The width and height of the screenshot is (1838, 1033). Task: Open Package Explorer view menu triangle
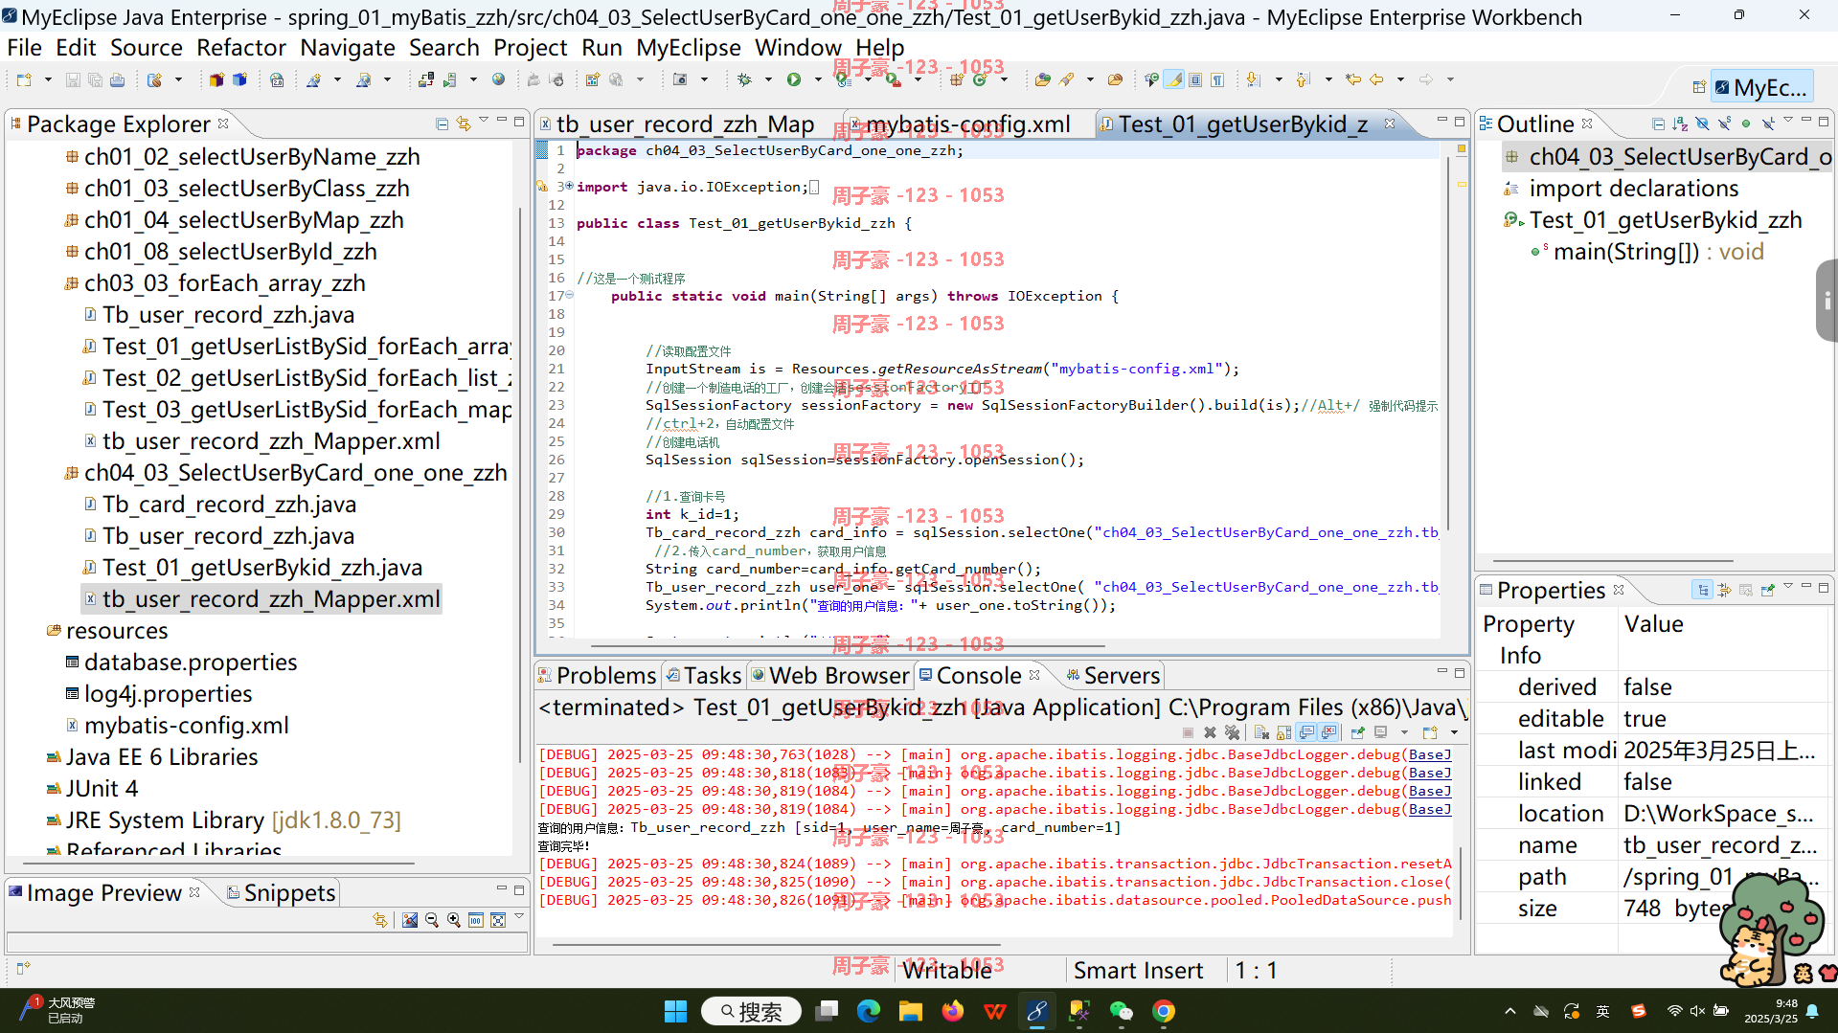[x=484, y=122]
